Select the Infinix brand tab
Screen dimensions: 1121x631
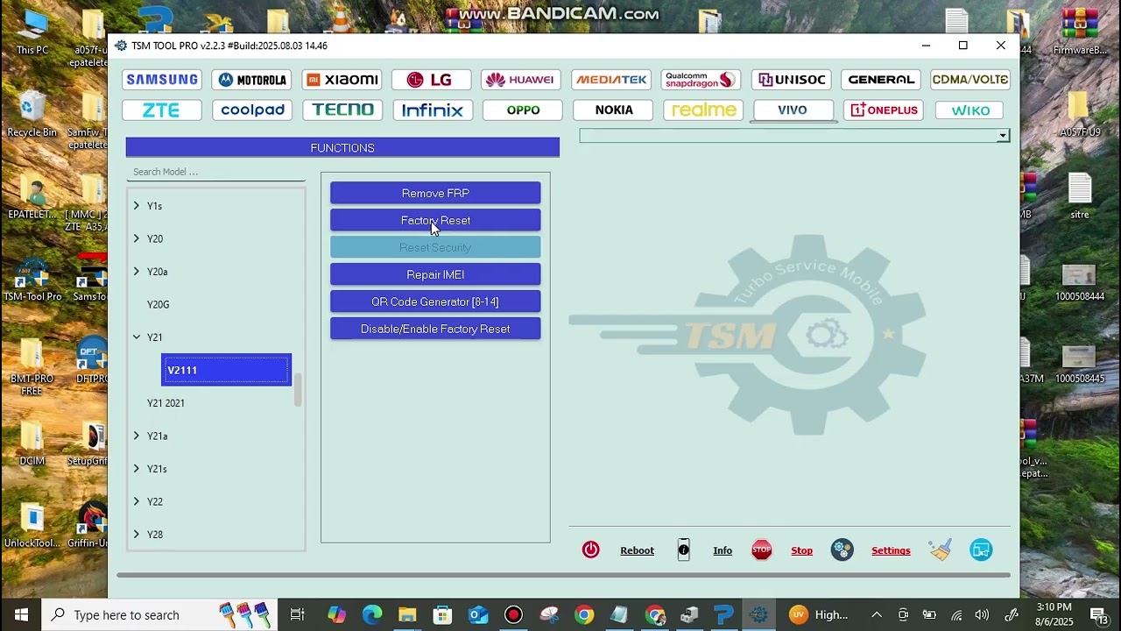point(433,110)
